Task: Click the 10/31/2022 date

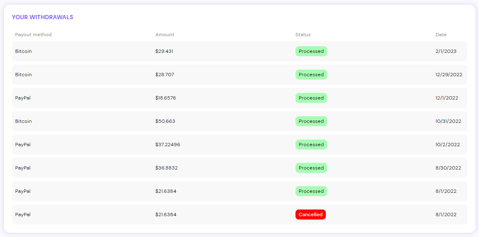Action: (x=448, y=121)
